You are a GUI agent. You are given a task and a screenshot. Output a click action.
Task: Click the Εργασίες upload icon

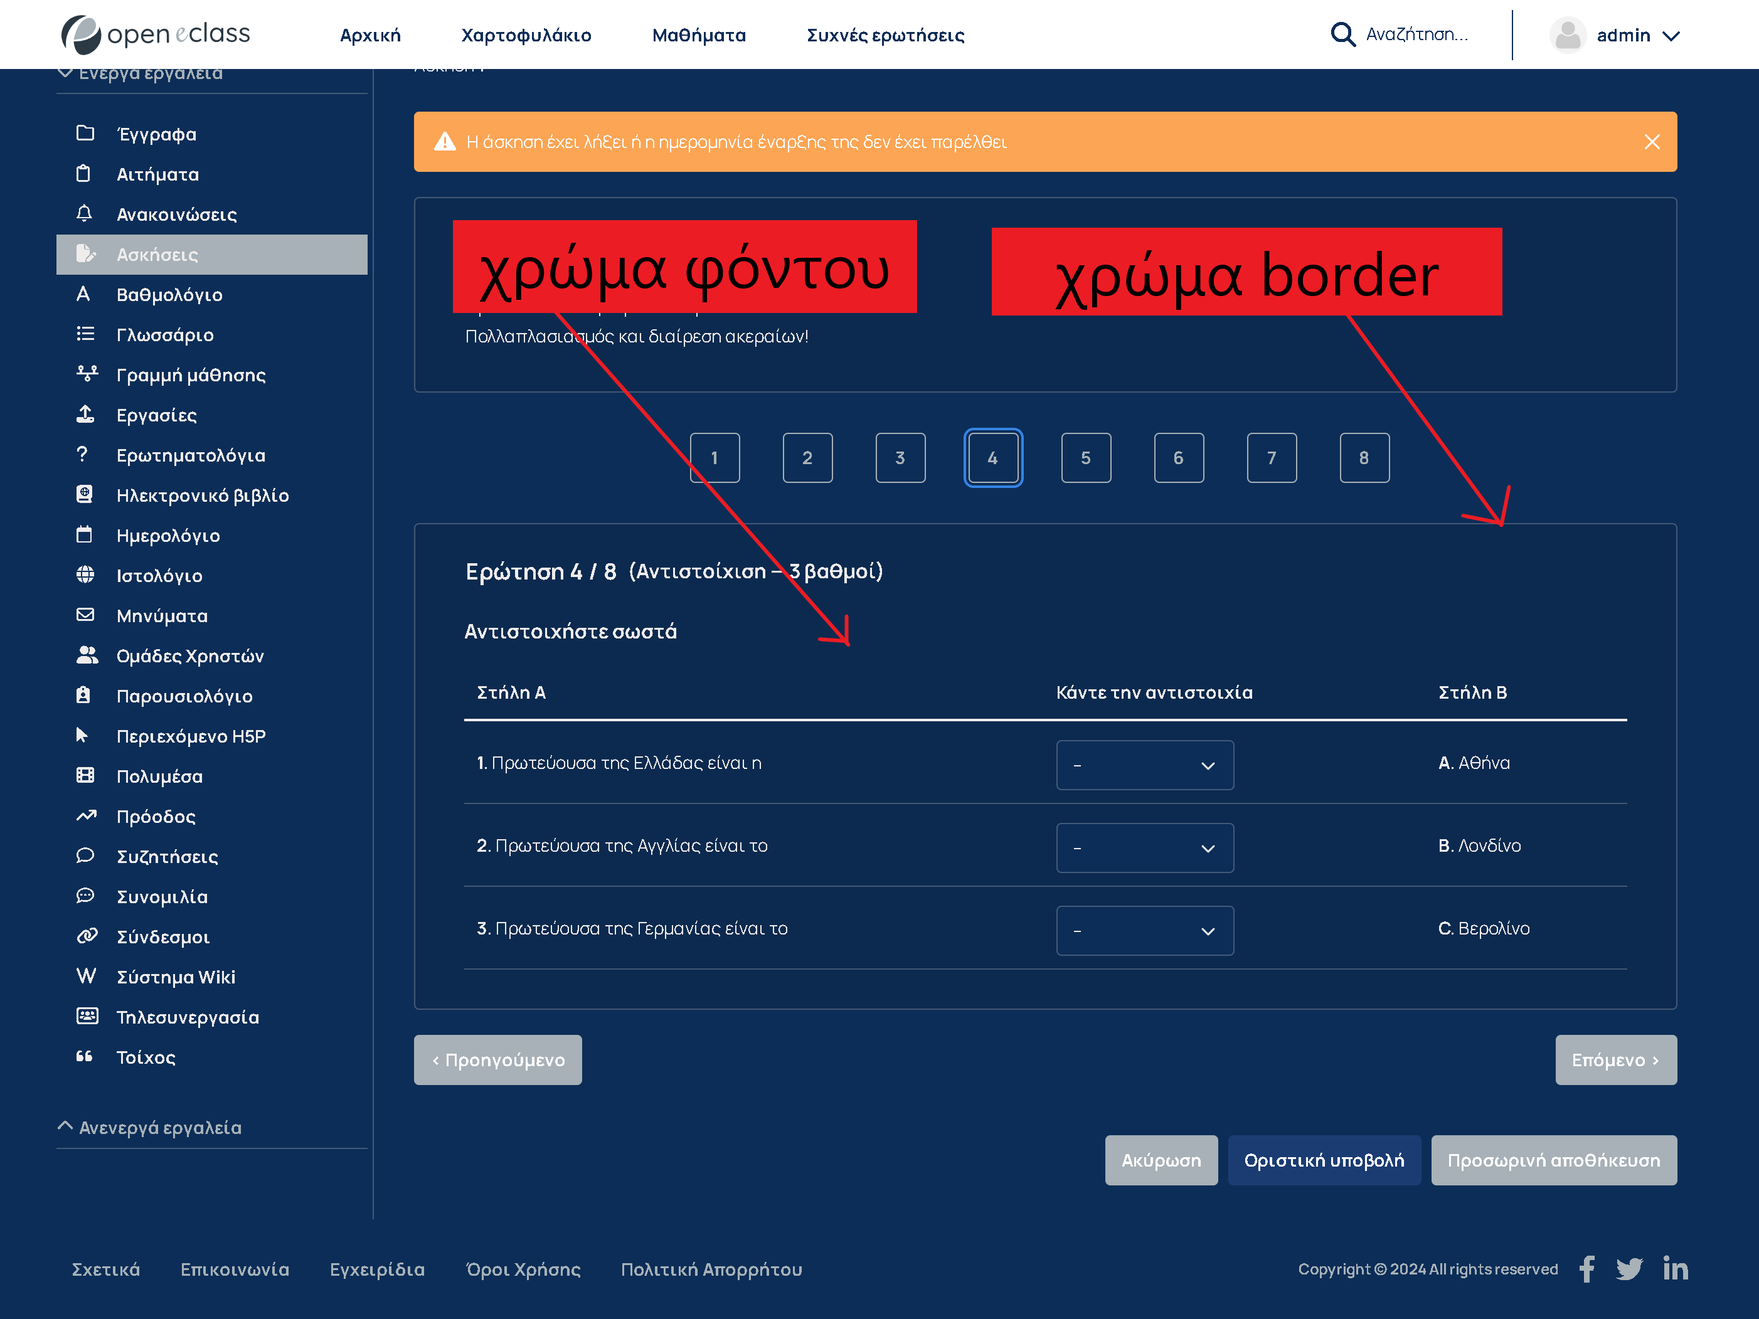coord(85,413)
